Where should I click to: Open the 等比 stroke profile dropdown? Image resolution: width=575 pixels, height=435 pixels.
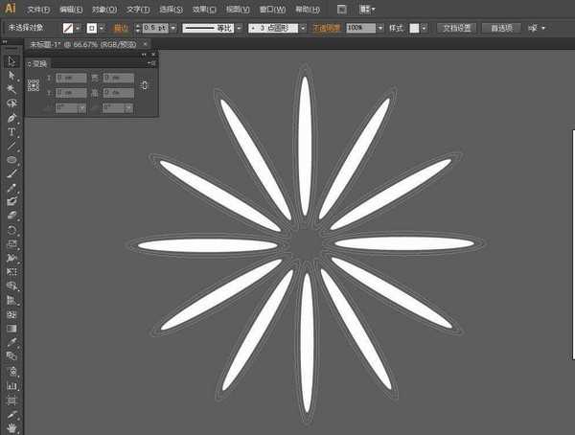(x=237, y=29)
